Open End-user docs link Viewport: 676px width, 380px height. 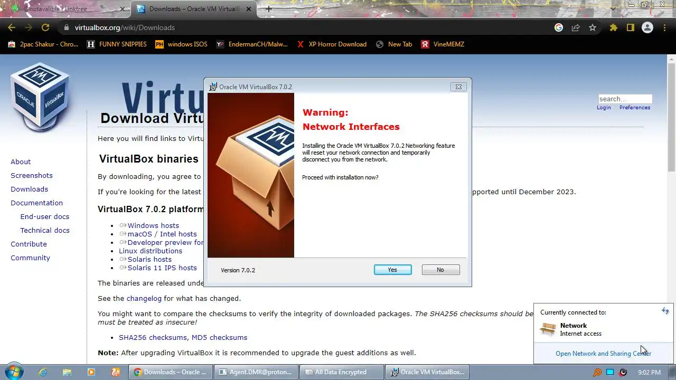(x=44, y=216)
